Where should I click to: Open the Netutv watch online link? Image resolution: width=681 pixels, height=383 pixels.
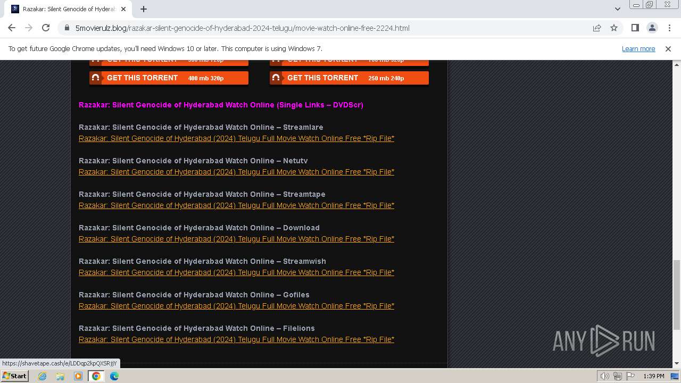click(x=236, y=172)
